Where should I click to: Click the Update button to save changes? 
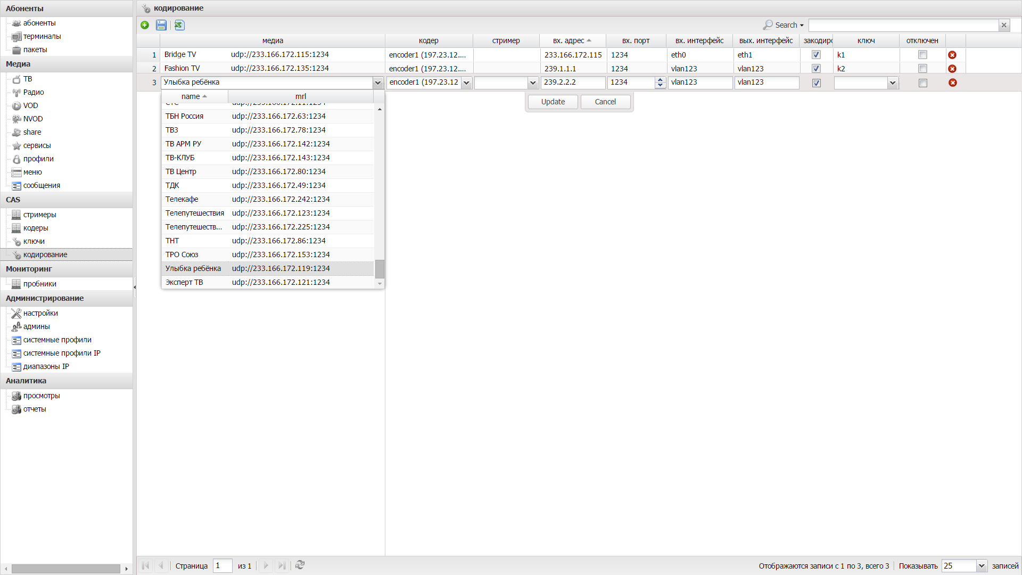(553, 101)
